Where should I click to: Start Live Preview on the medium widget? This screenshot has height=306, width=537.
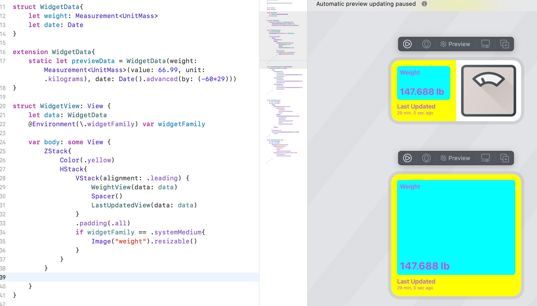[x=407, y=44]
